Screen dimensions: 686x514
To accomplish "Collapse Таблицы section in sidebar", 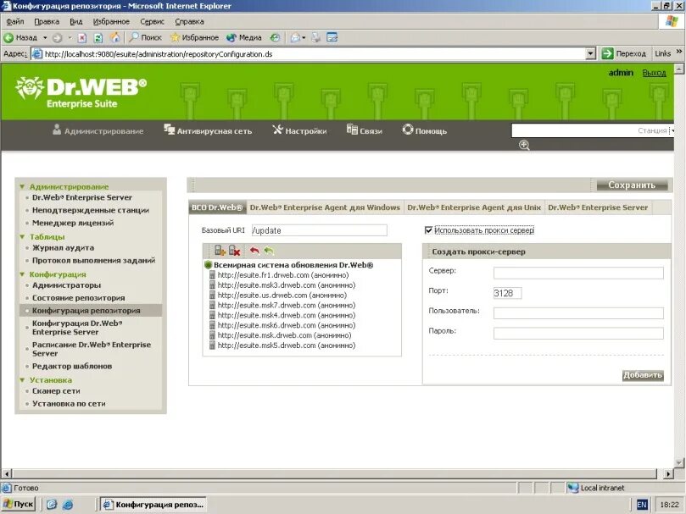I will [22, 237].
